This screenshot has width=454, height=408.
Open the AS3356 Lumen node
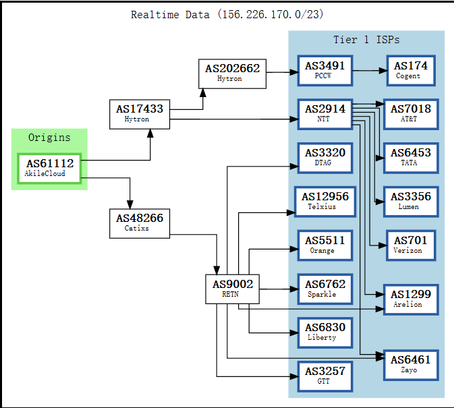pyautogui.click(x=411, y=202)
